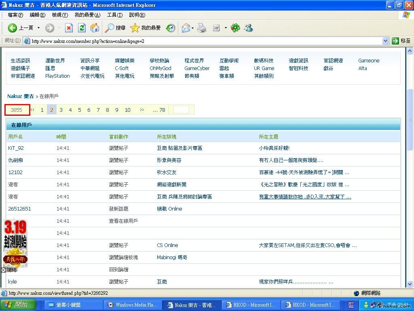
Task: Click the page icon beside the address URL
Action: tap(27, 41)
